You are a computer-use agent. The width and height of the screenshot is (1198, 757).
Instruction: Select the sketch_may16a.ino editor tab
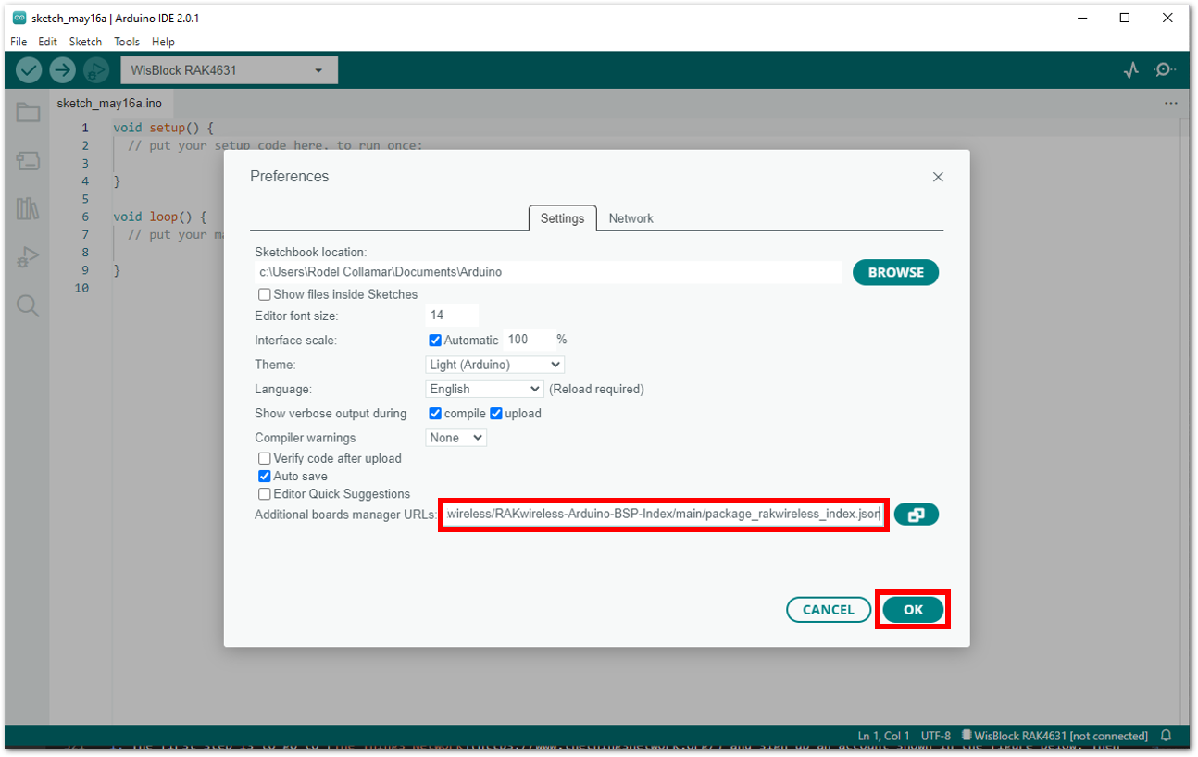tap(109, 104)
